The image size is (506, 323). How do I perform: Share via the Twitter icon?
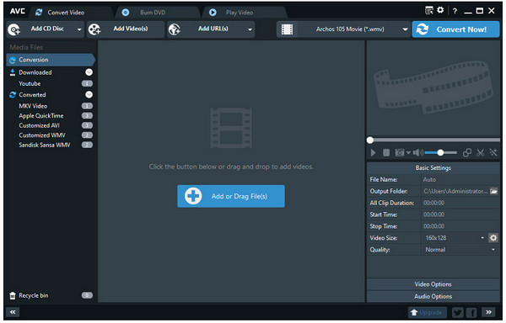(x=457, y=312)
